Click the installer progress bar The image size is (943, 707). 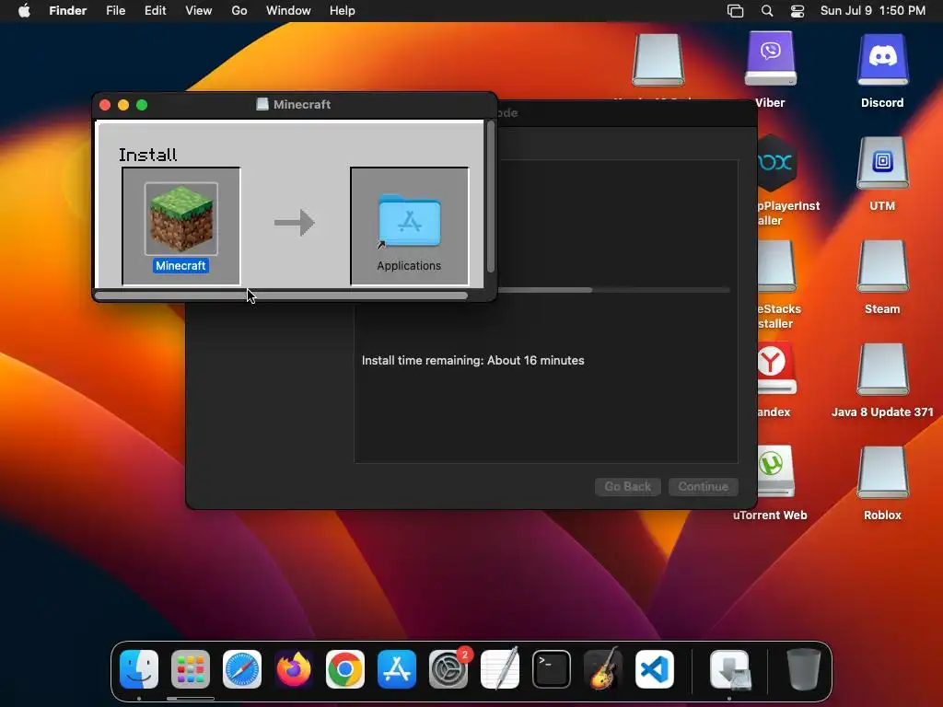[x=614, y=290]
